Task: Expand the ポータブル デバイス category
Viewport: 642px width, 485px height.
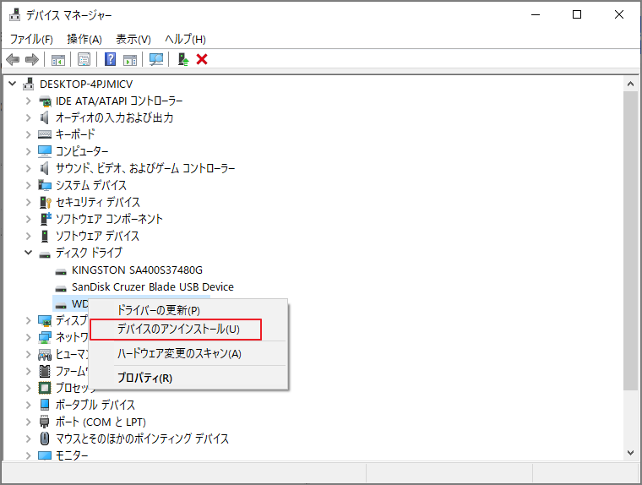Action: 28,405
